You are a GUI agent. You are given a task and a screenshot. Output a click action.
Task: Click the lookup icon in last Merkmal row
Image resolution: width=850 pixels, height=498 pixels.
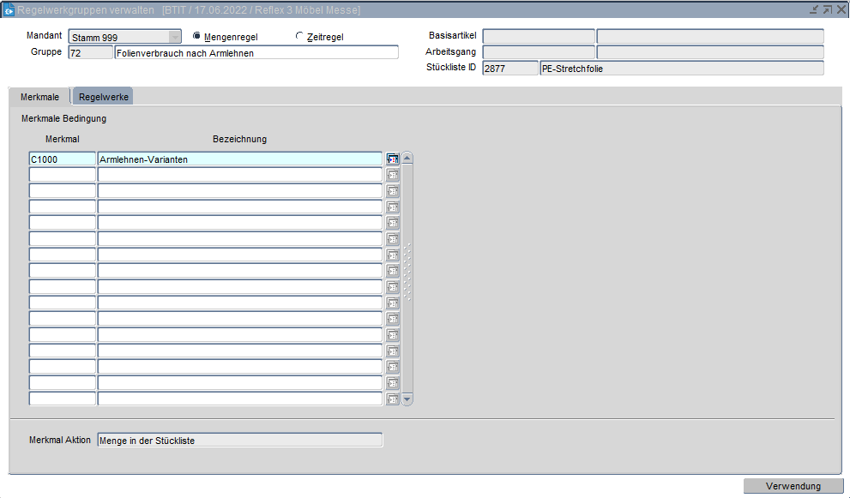[x=393, y=399]
